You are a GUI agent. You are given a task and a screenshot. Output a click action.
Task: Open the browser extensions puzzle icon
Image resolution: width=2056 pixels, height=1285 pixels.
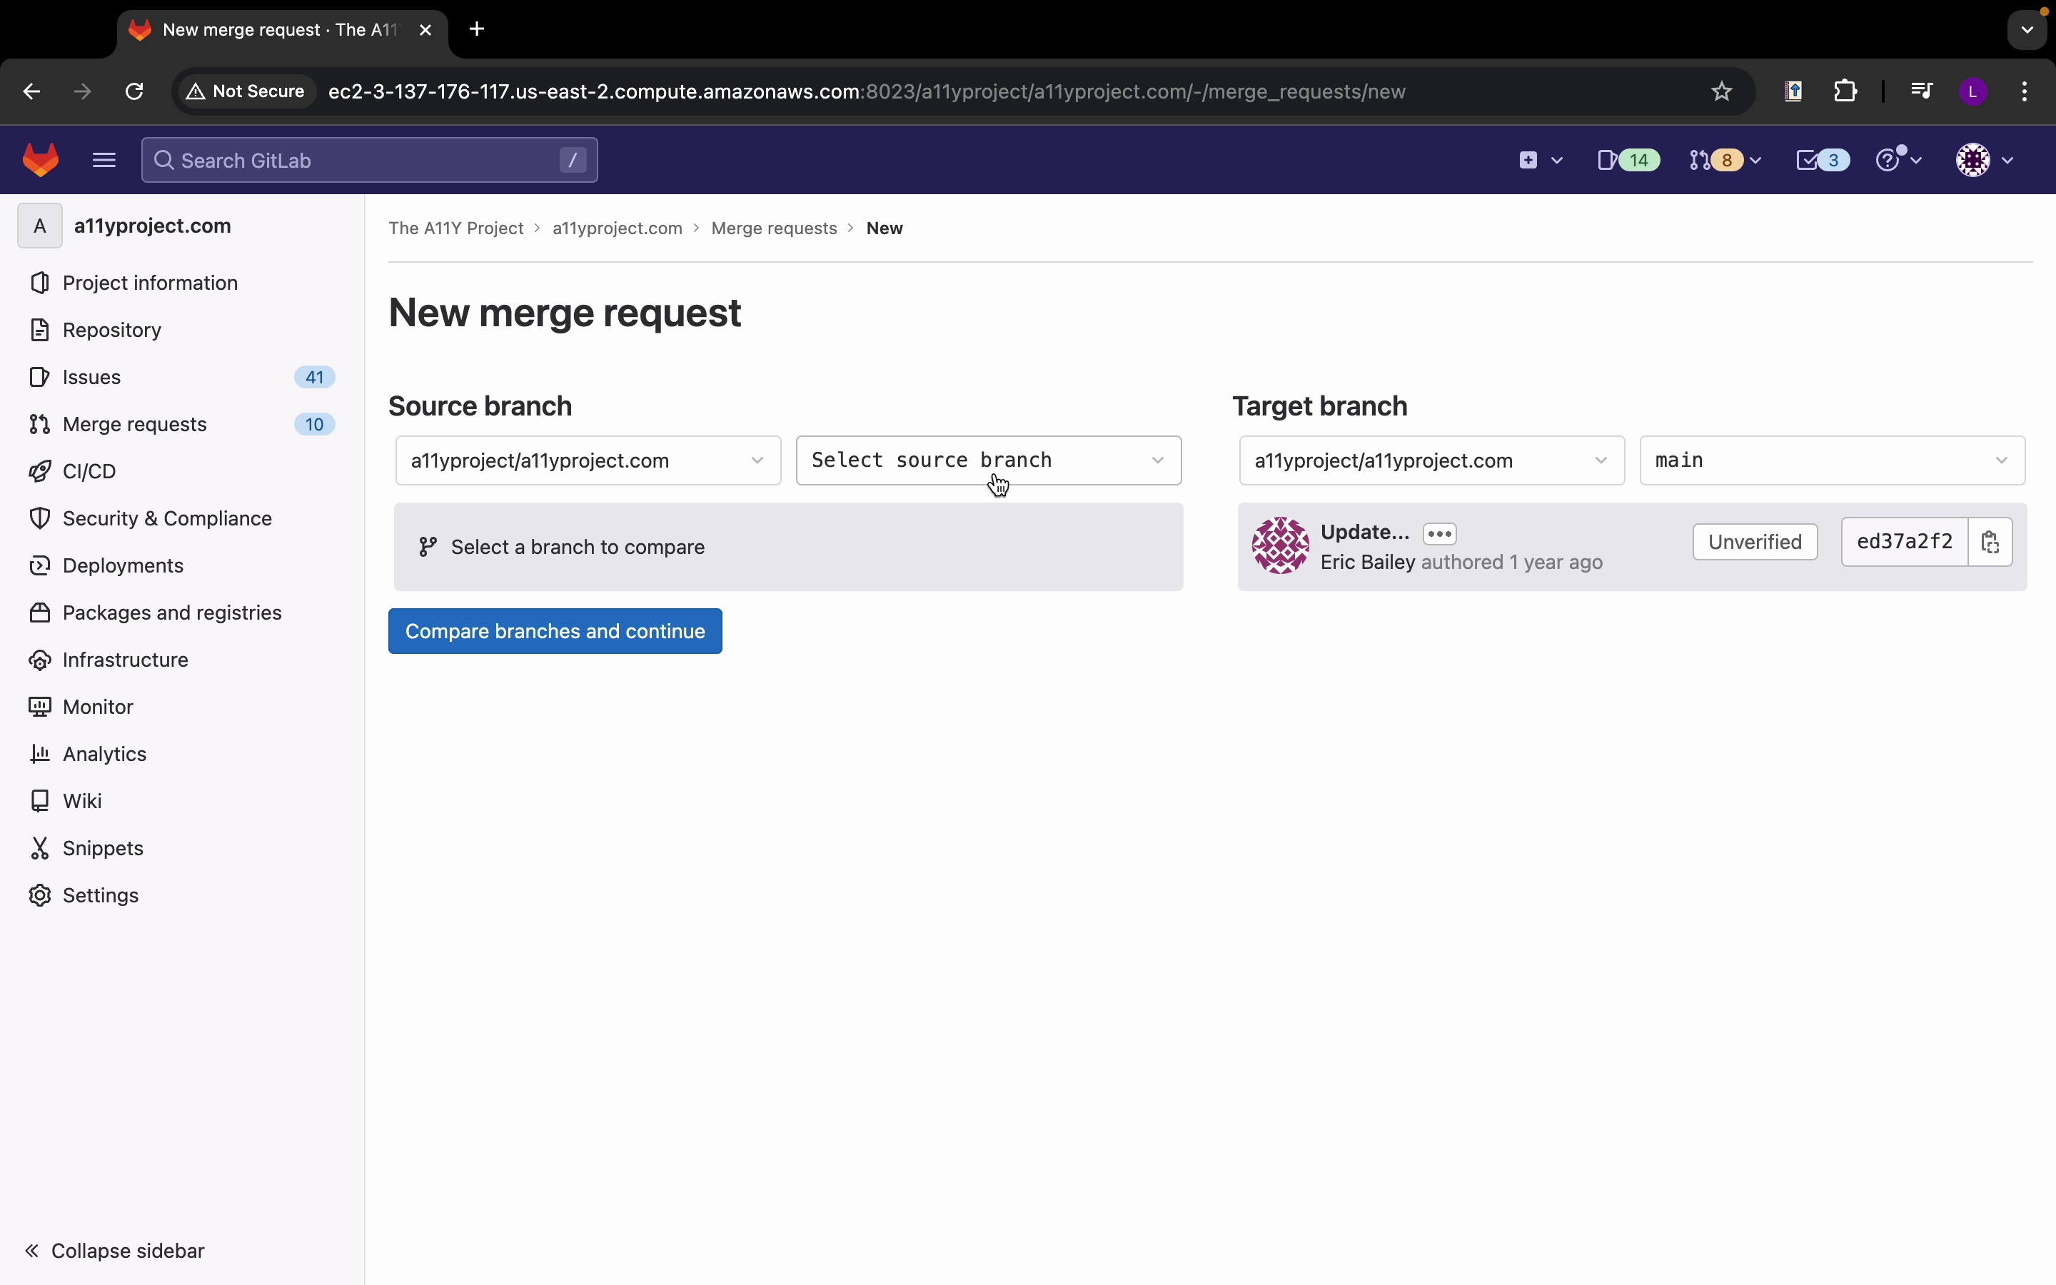(x=1845, y=91)
